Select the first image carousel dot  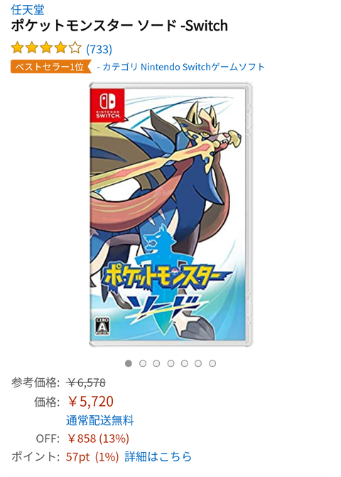(129, 363)
